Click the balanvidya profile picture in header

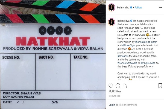[x=112, y=8]
